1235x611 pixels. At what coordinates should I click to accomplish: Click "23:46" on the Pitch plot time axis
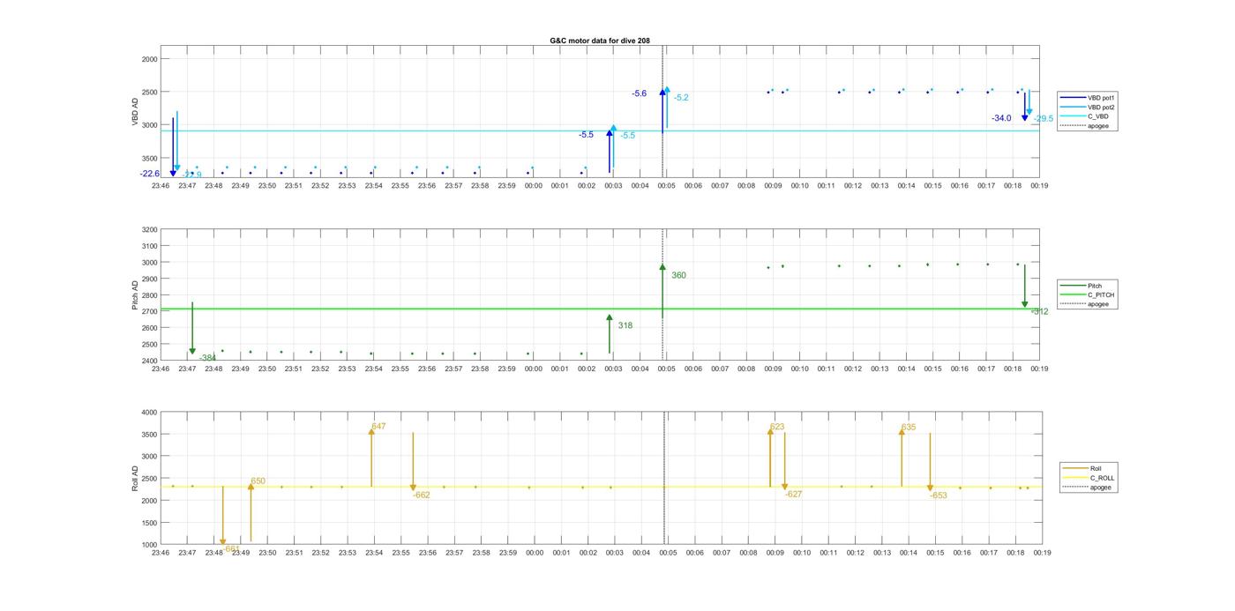tap(161, 369)
